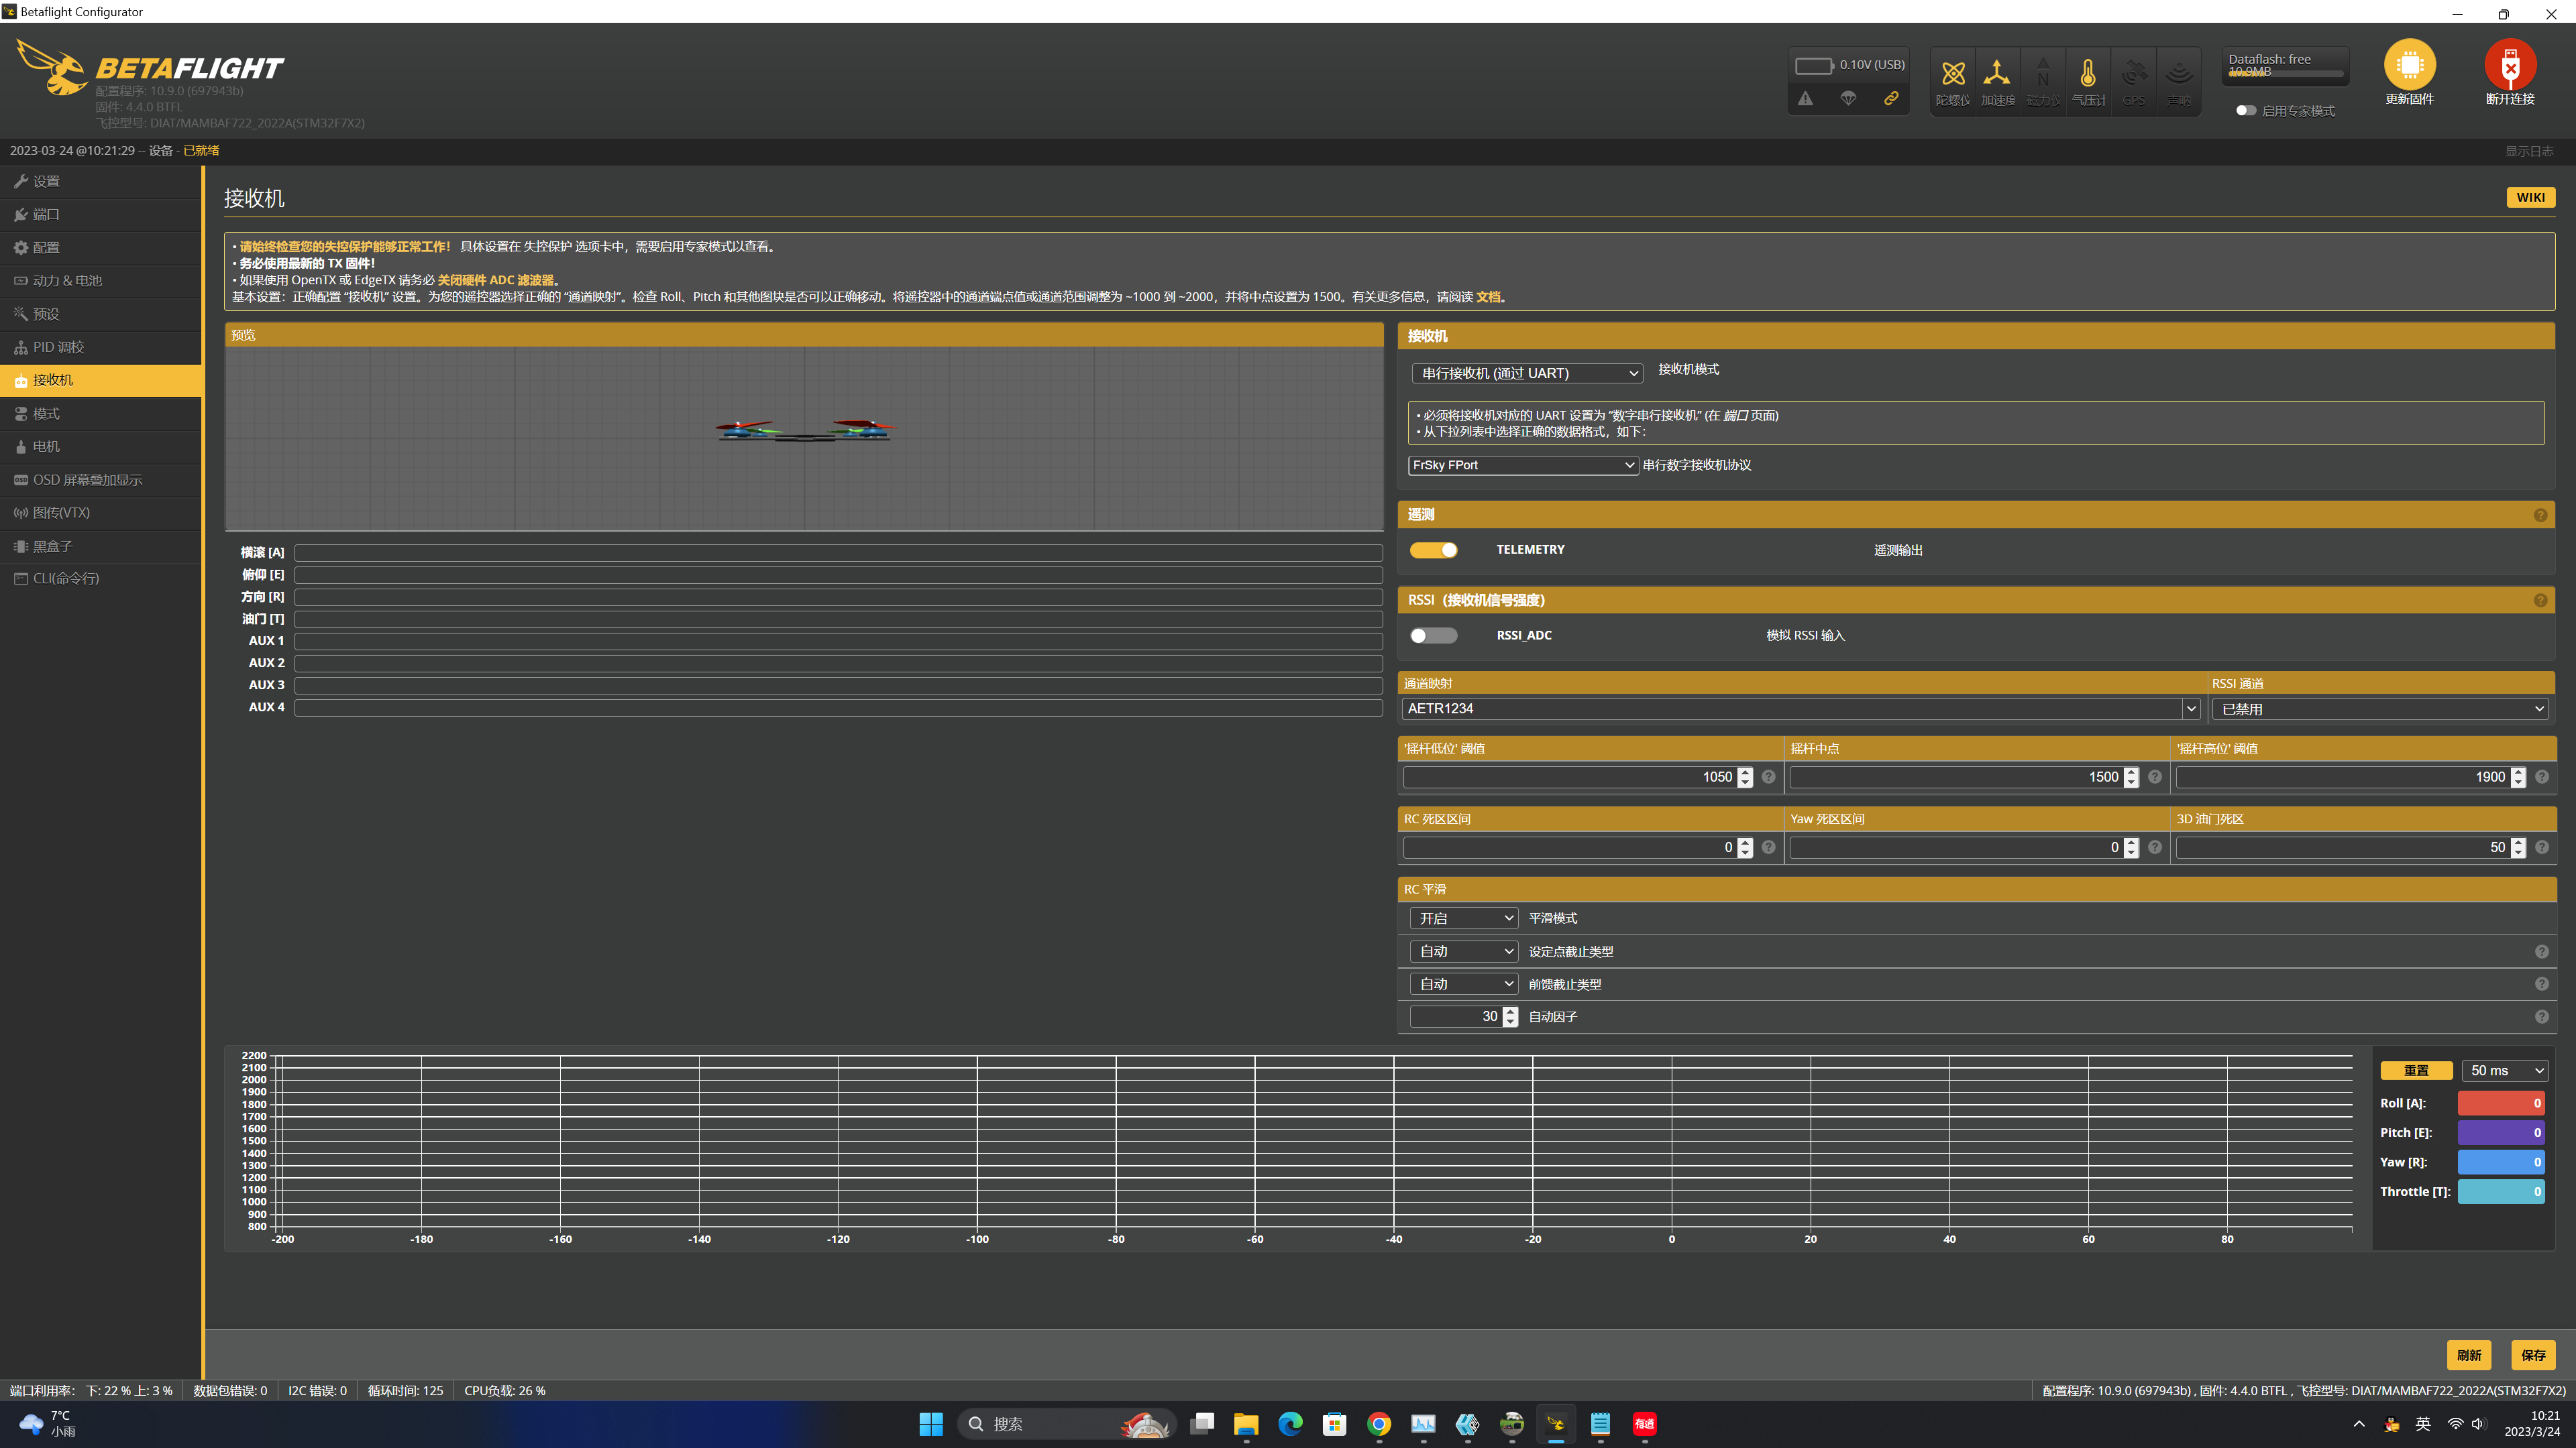
Task: Click the help icon in telemetry header
Action: click(x=2540, y=515)
